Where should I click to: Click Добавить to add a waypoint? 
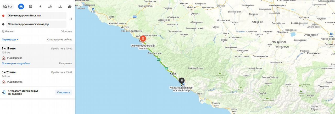tap(8, 31)
